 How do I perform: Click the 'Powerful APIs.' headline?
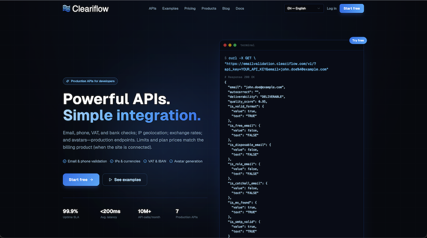click(x=117, y=99)
